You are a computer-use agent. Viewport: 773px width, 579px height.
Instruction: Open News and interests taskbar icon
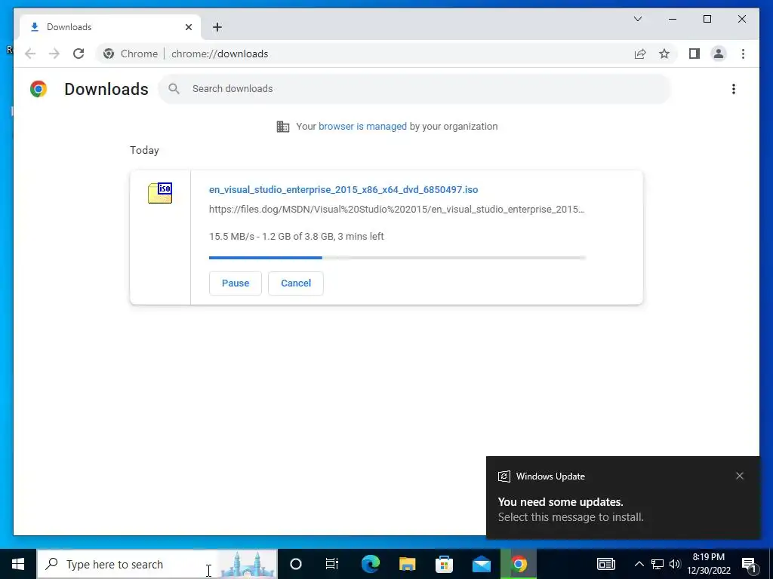pos(606,564)
